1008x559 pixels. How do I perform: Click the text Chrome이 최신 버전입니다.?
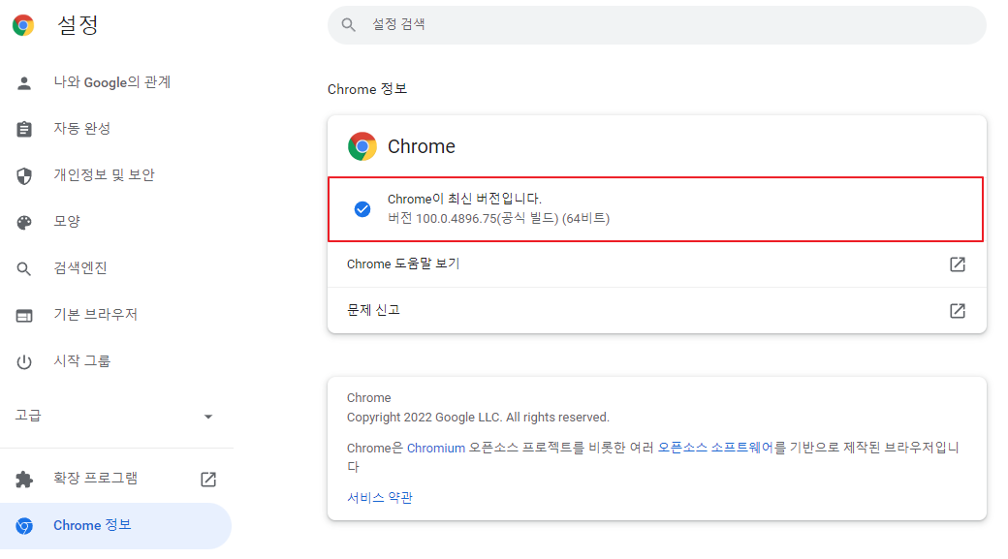point(464,200)
